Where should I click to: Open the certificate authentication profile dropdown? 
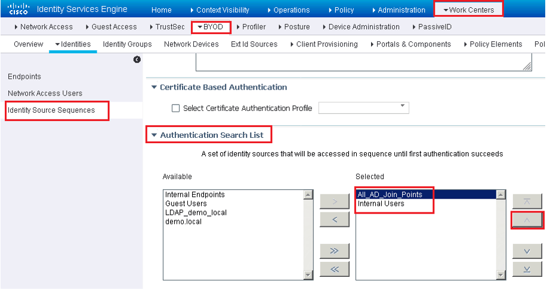364,108
